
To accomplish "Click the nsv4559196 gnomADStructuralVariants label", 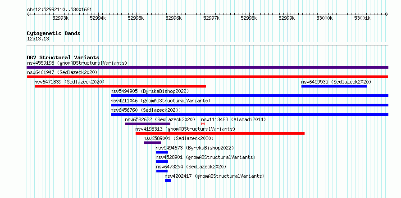I will pyautogui.click(x=77, y=63).
